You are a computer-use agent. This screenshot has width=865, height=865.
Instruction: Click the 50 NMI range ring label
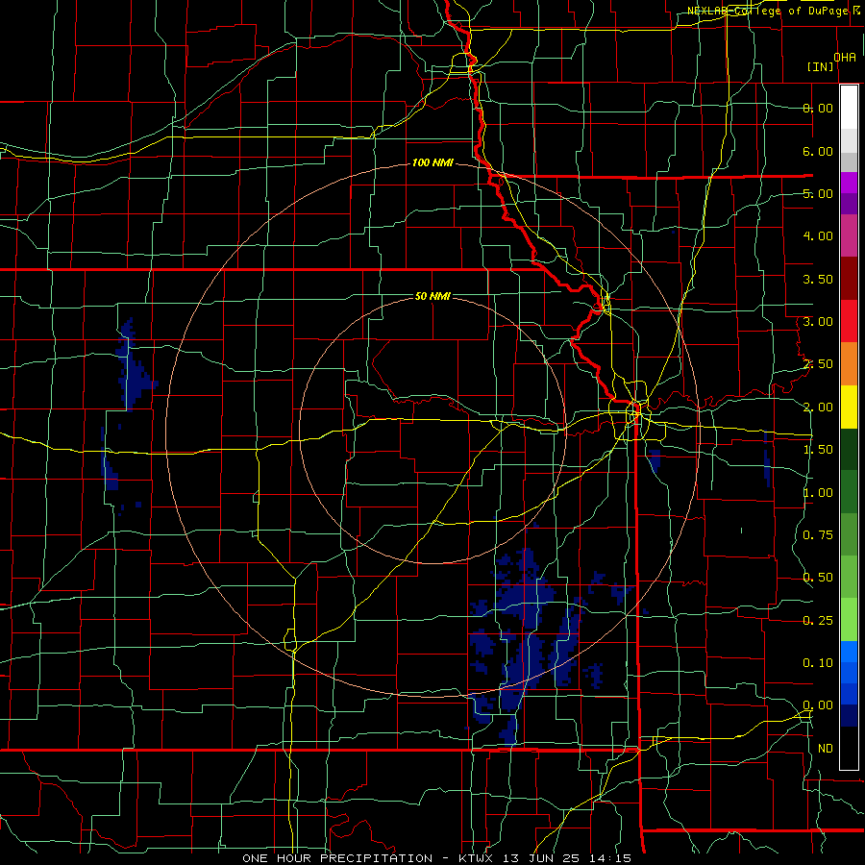[x=432, y=297]
